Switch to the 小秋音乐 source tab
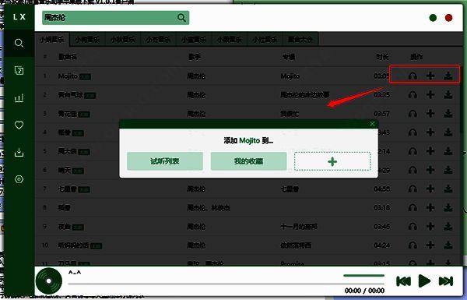Screen dimensions: 467x300 pos(122,40)
